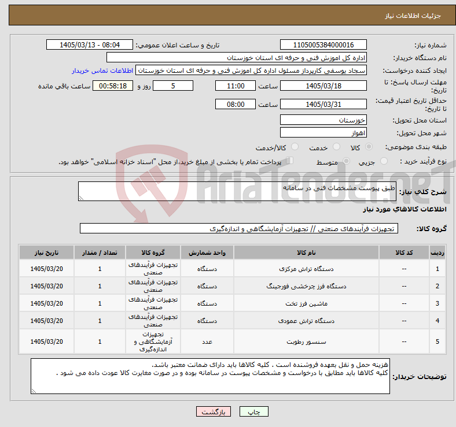Image resolution: width=456 pixels, height=427 pixels.
Task: Click the بازگشت back button
Action: (214, 411)
